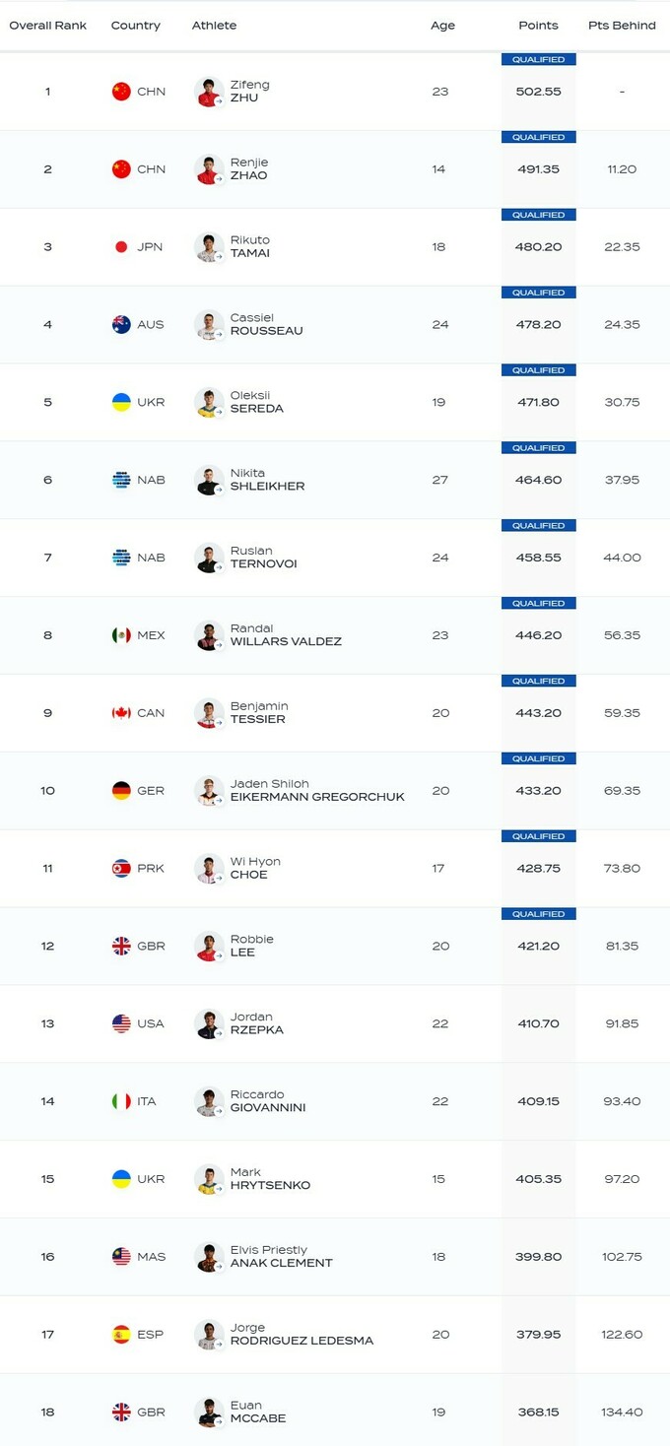Click the Pts Behind column header
The height and width of the screenshot is (1446, 670).
tap(622, 26)
